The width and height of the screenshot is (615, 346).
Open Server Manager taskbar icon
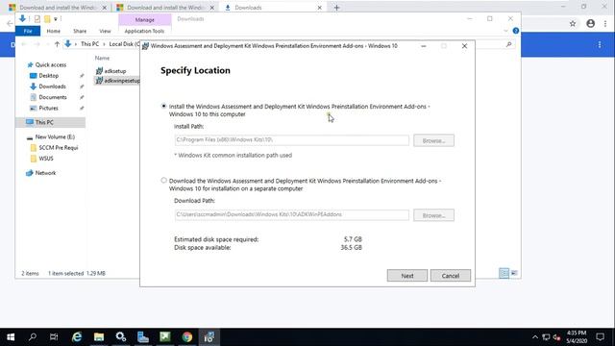(143, 337)
